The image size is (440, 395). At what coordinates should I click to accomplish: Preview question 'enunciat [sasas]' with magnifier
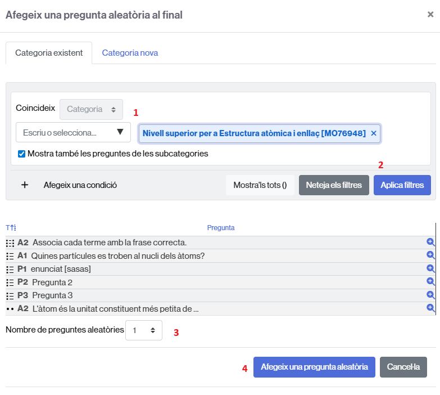pyautogui.click(x=430, y=268)
